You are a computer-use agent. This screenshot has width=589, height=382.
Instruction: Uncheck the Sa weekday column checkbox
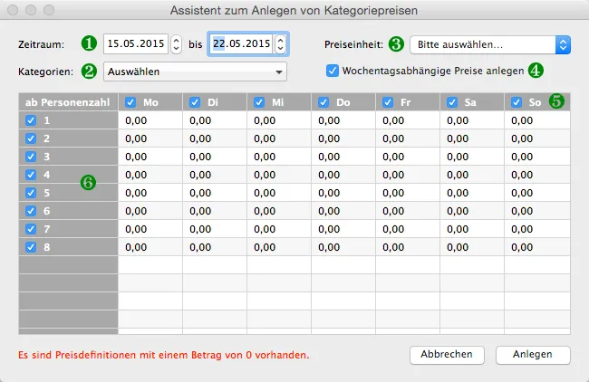[x=452, y=102]
